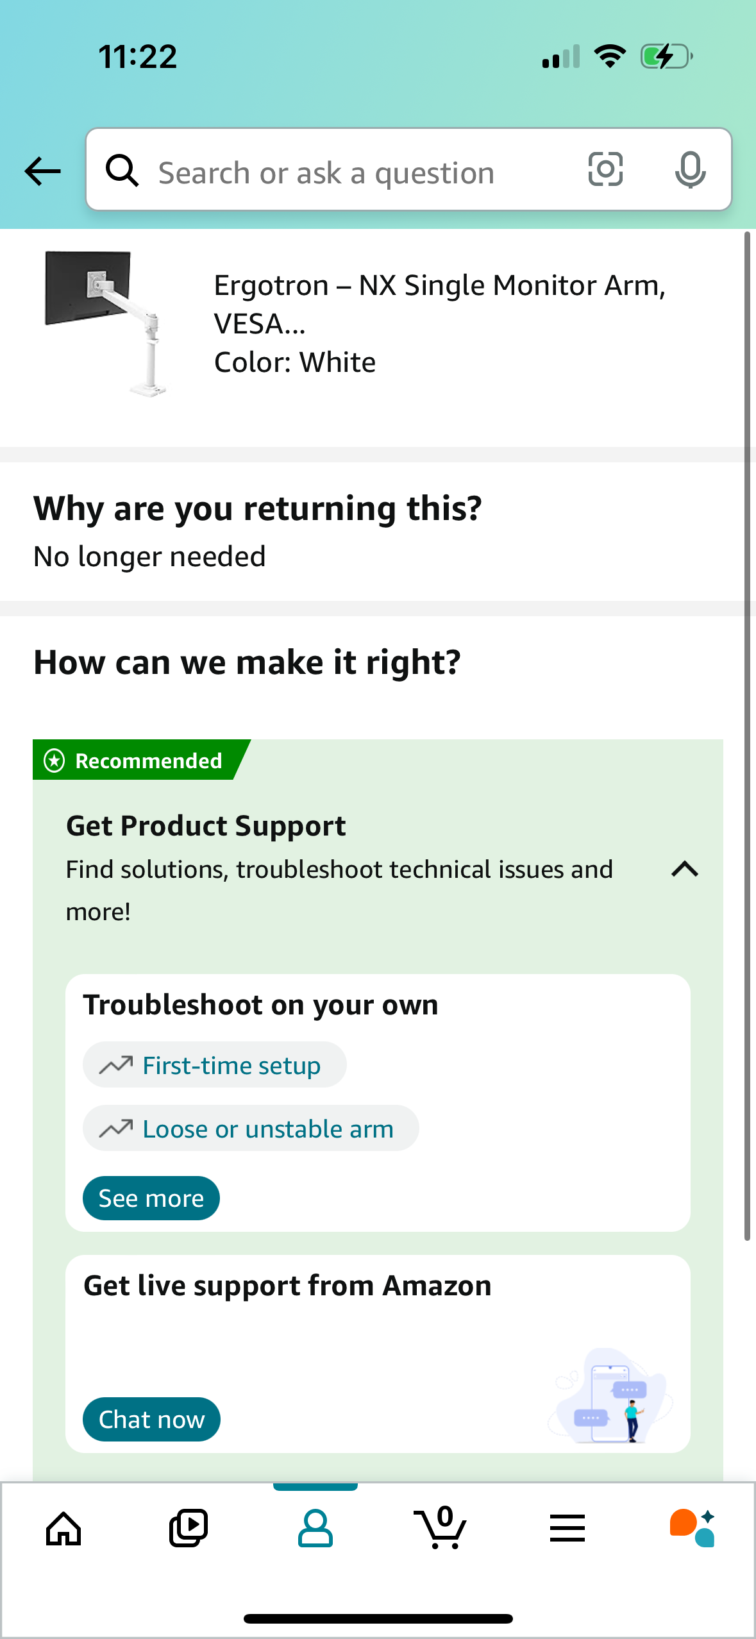Tap the No longer needed return reason
Viewport: 756px width, 1639px height.
(150, 557)
